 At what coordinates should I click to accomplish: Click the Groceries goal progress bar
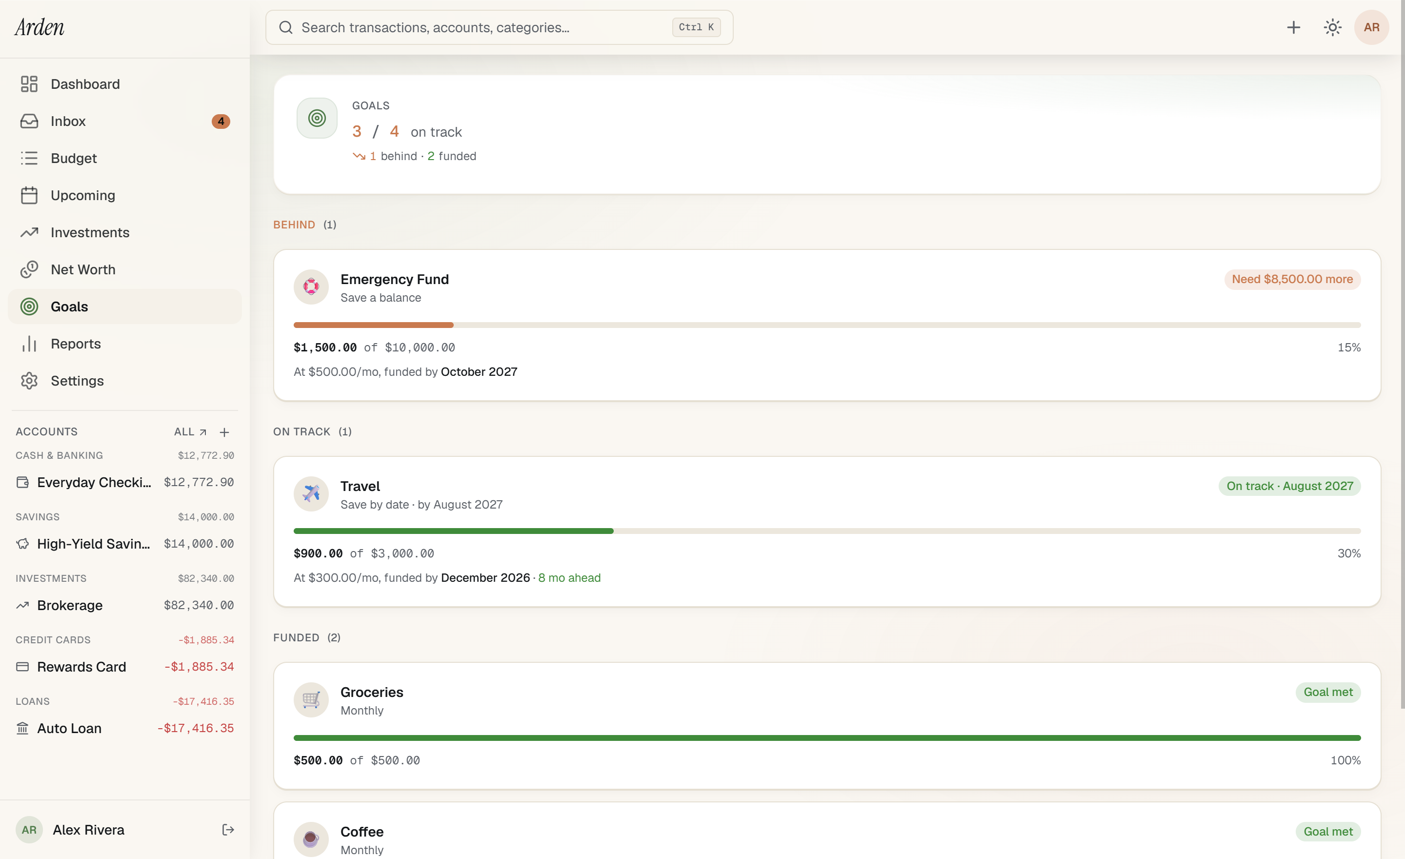pyautogui.click(x=827, y=738)
